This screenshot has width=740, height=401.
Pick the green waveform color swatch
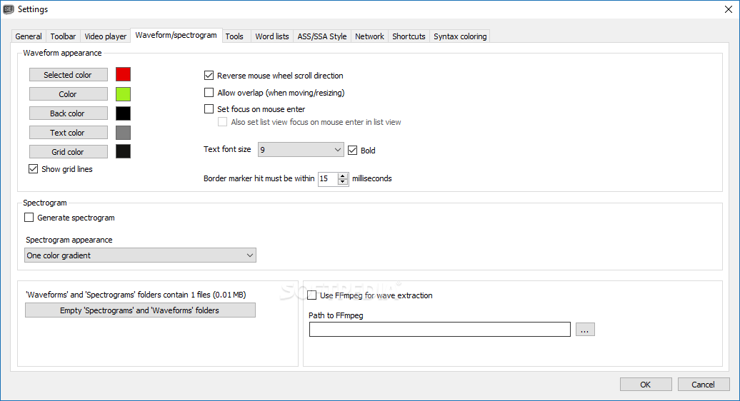click(x=123, y=94)
